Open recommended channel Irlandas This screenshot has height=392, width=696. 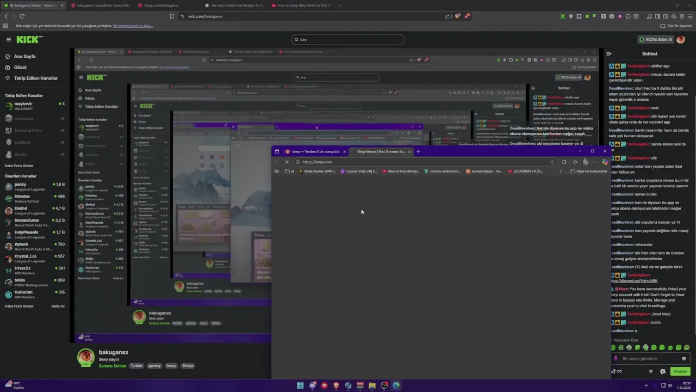pos(35,199)
